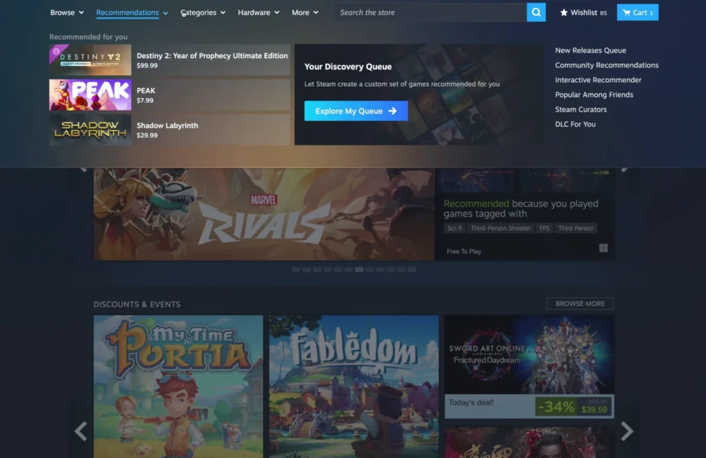Open the Browse More button for discounts

(x=579, y=303)
